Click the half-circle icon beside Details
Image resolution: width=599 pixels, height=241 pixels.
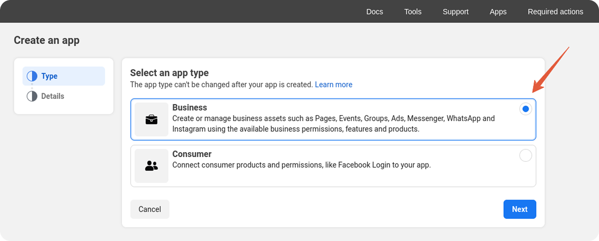(32, 96)
